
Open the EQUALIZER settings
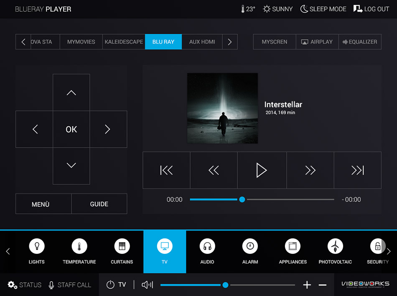tap(360, 42)
